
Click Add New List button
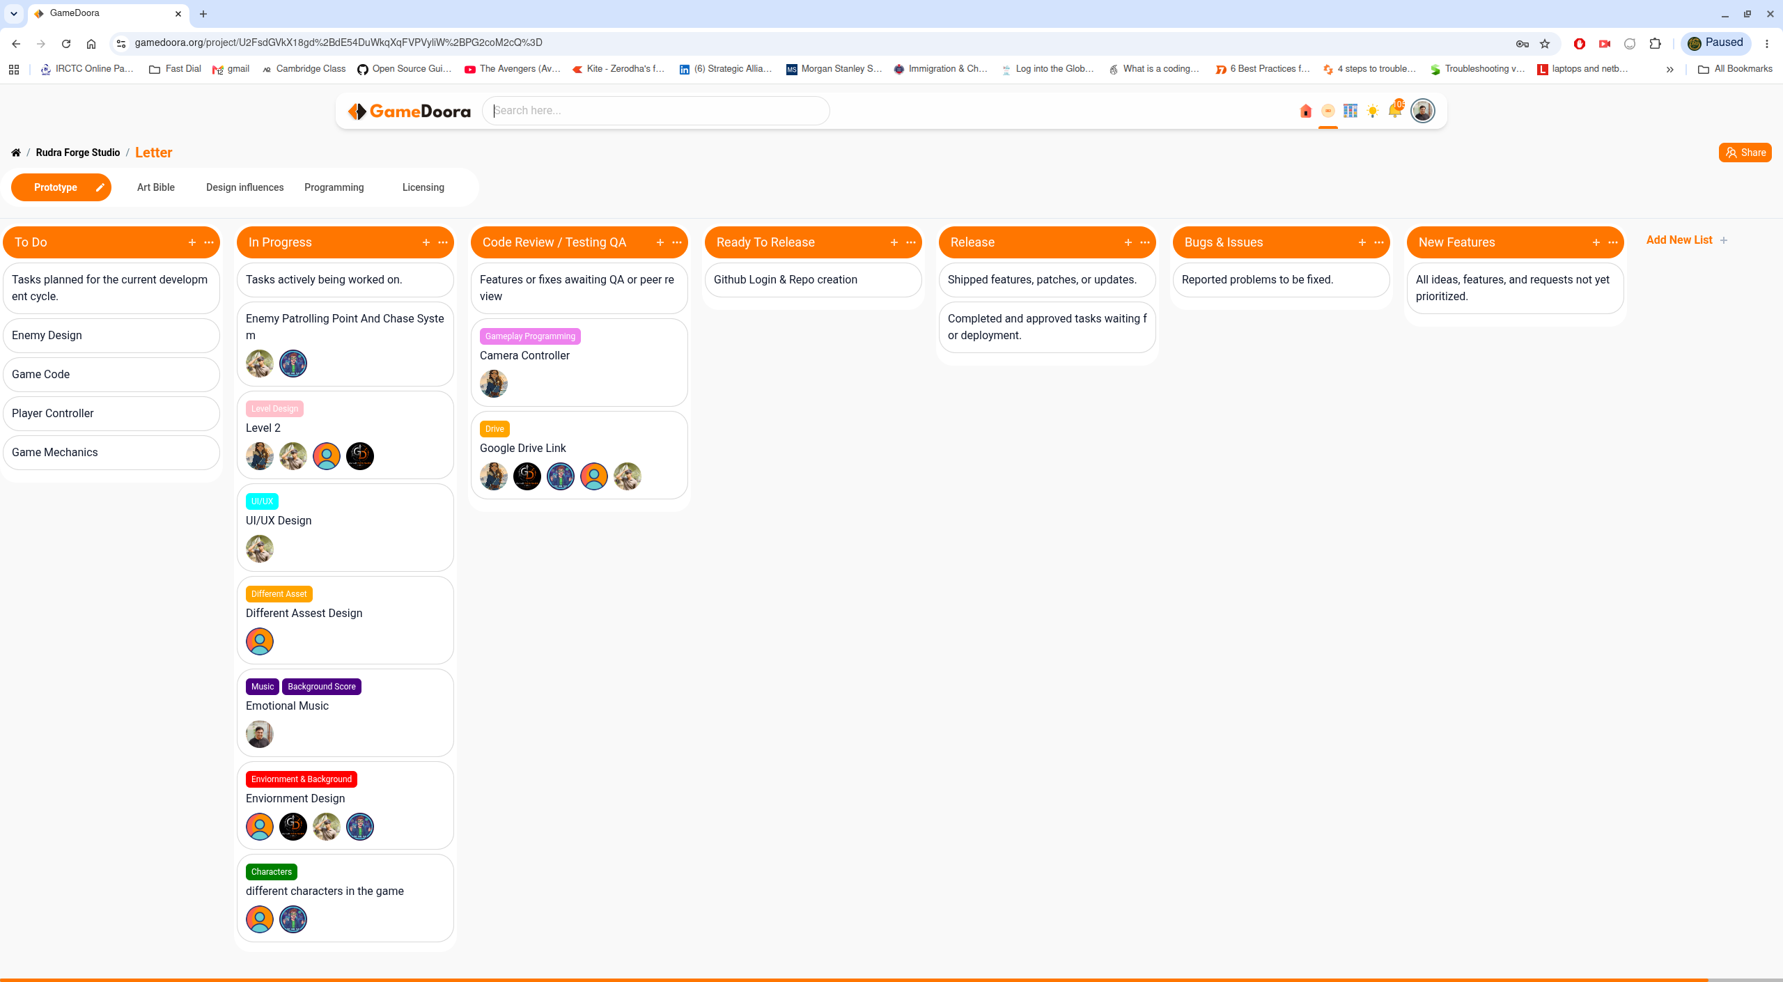[x=1687, y=240]
